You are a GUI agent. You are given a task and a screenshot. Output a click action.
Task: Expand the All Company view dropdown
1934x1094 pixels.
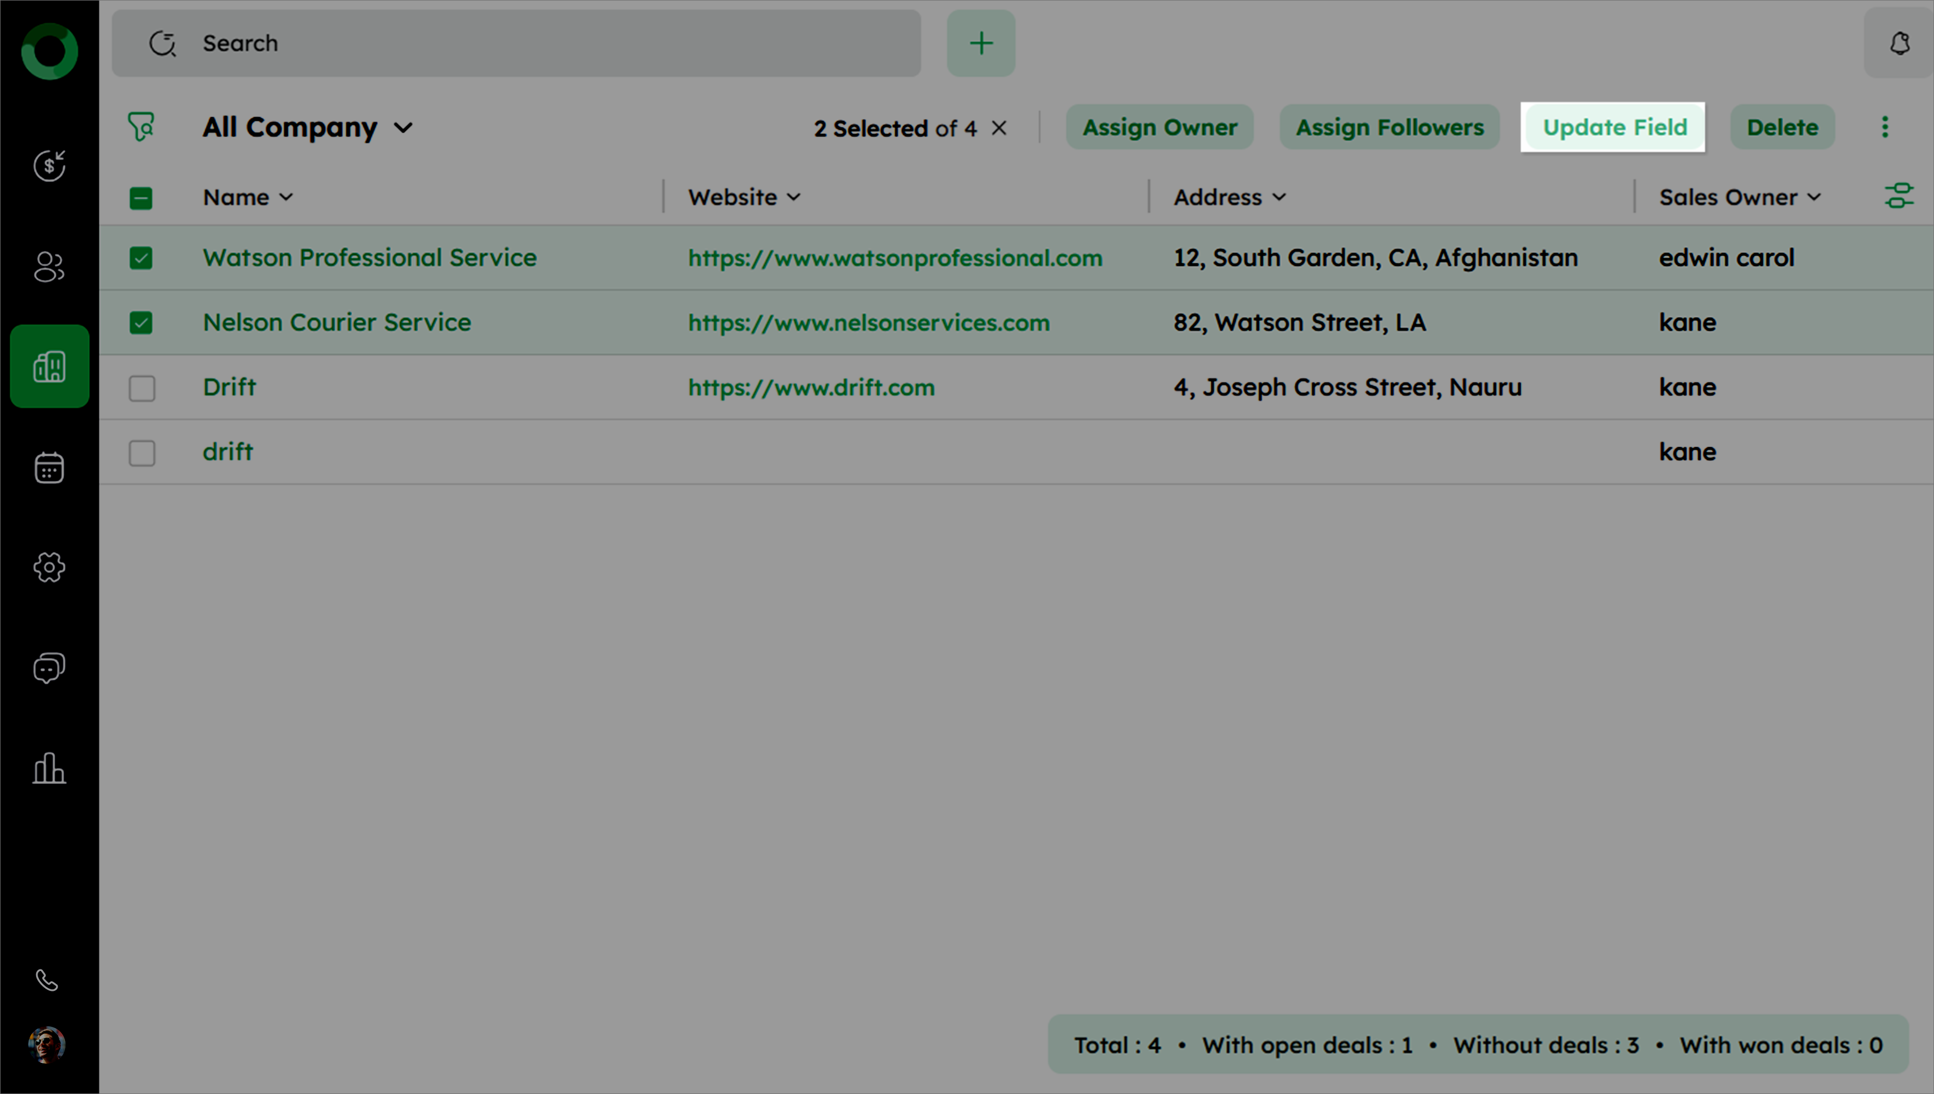pos(404,128)
